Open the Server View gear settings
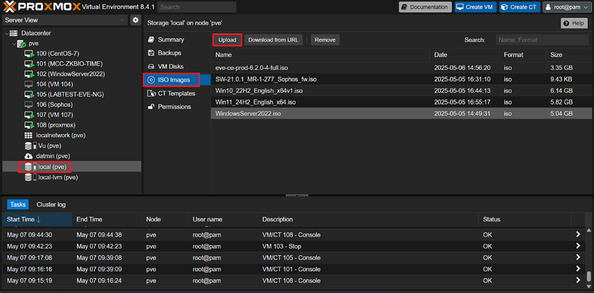This screenshot has width=594, height=293. [x=136, y=20]
